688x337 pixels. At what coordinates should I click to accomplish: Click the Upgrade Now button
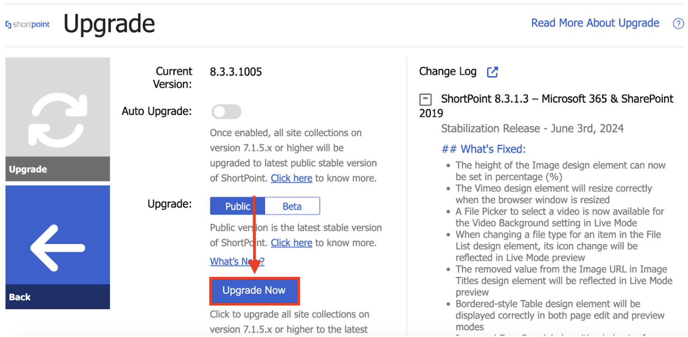254,290
